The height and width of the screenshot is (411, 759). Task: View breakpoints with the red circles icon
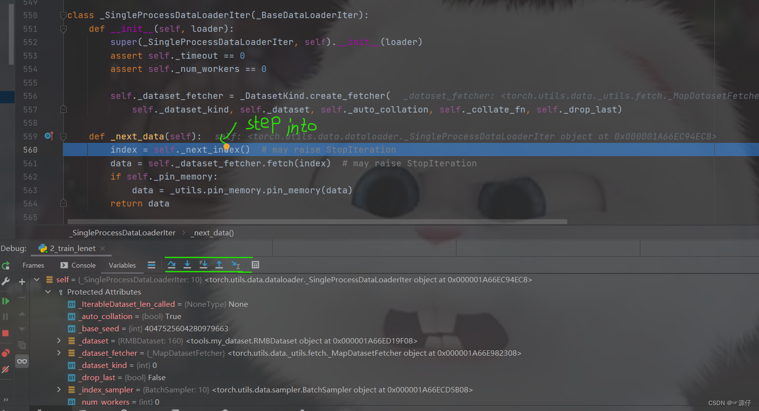pyautogui.click(x=6, y=353)
